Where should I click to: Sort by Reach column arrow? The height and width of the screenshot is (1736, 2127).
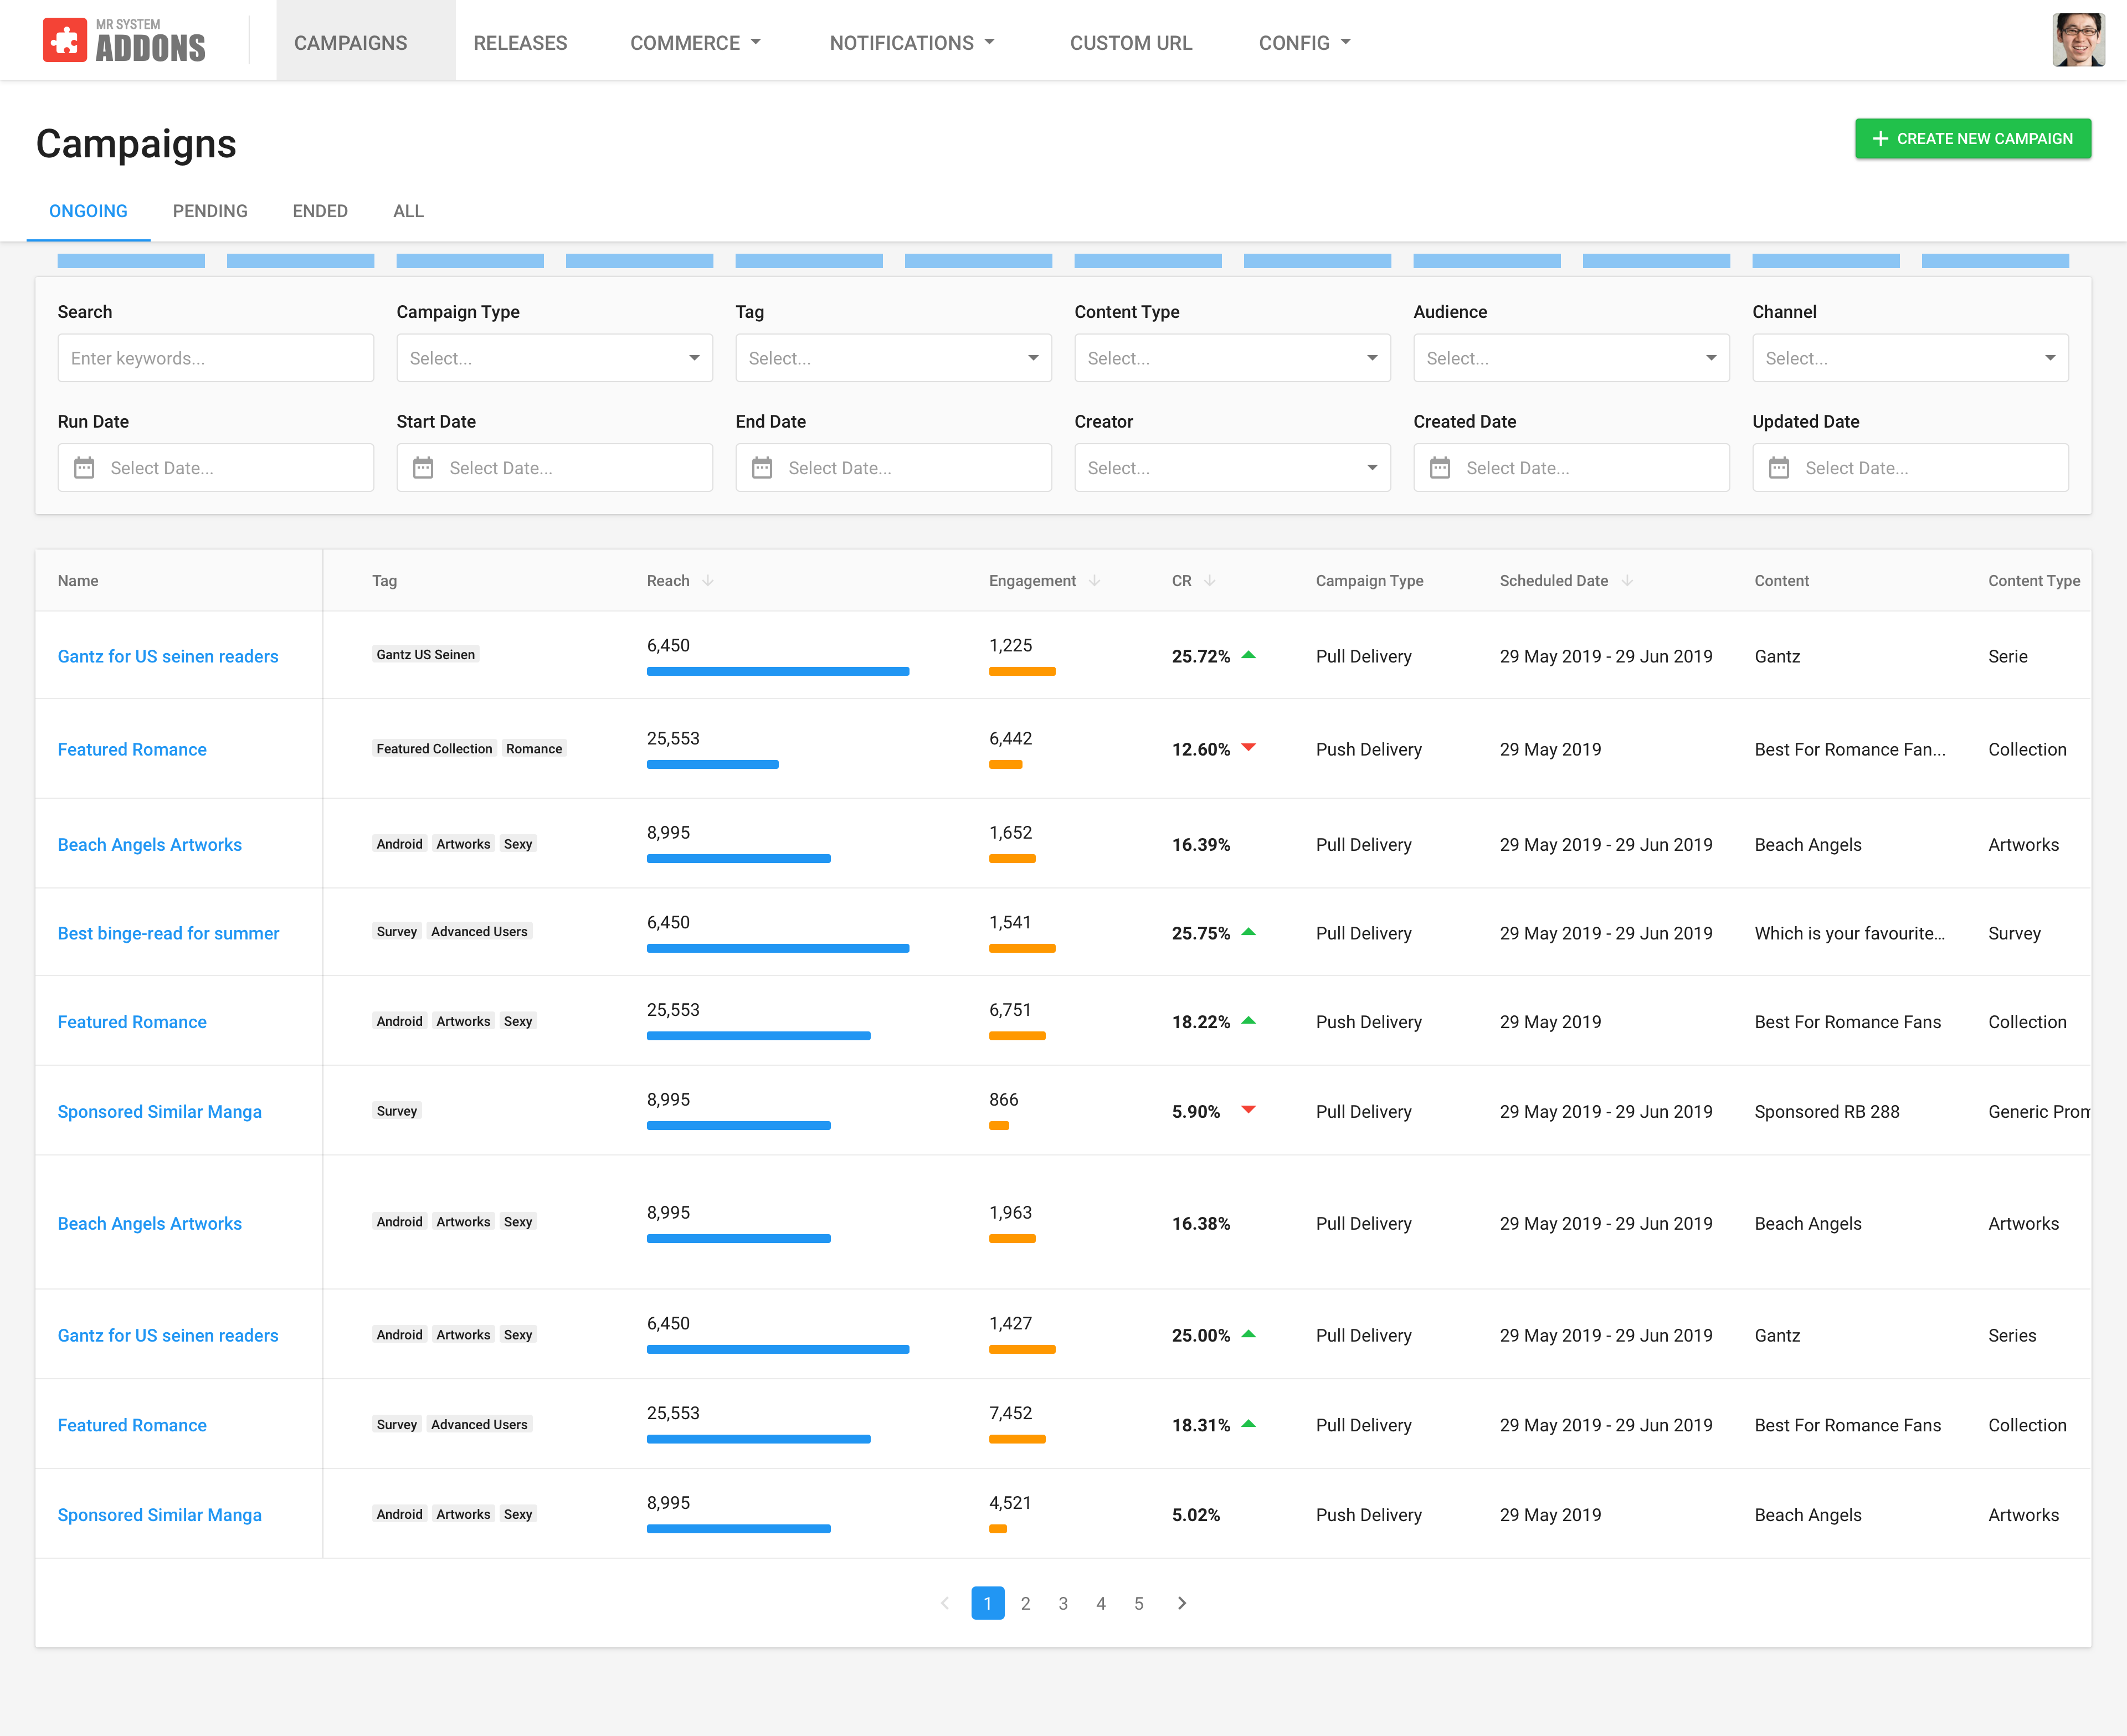tap(708, 581)
